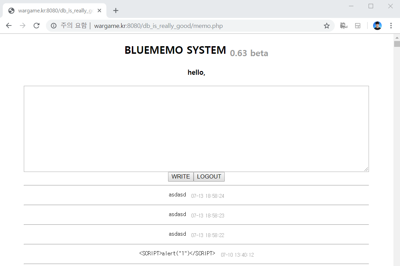Open site info next to 주의 요함
The image size is (400, 266).
coord(53,26)
